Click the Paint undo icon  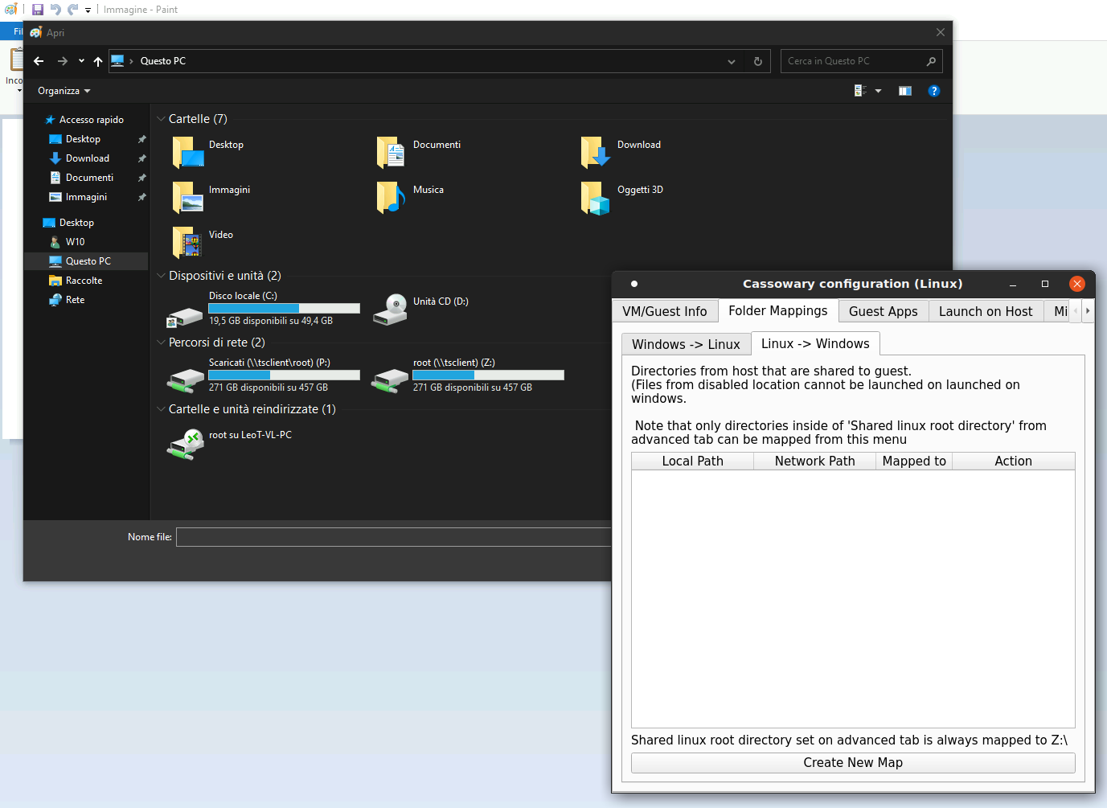pyautogui.click(x=55, y=10)
